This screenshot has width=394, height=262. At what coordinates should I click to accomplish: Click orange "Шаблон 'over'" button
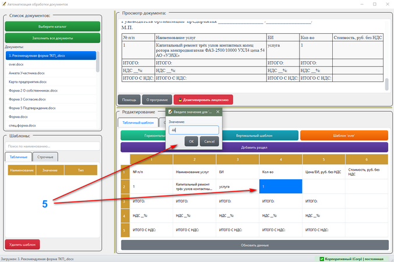344,136
